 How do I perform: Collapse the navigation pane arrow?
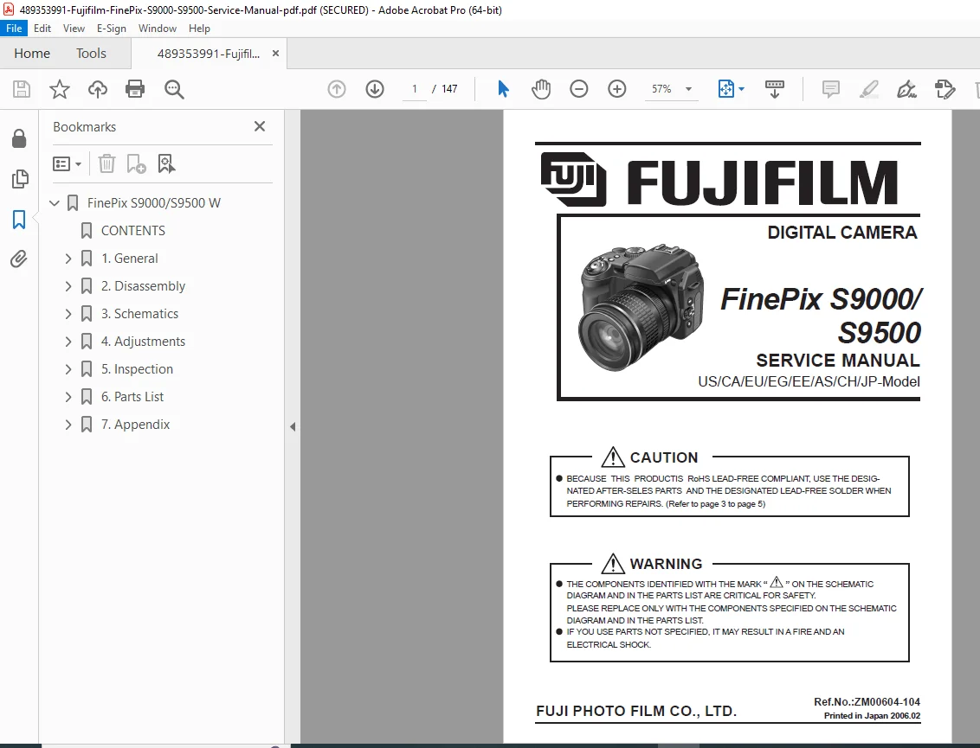[293, 427]
